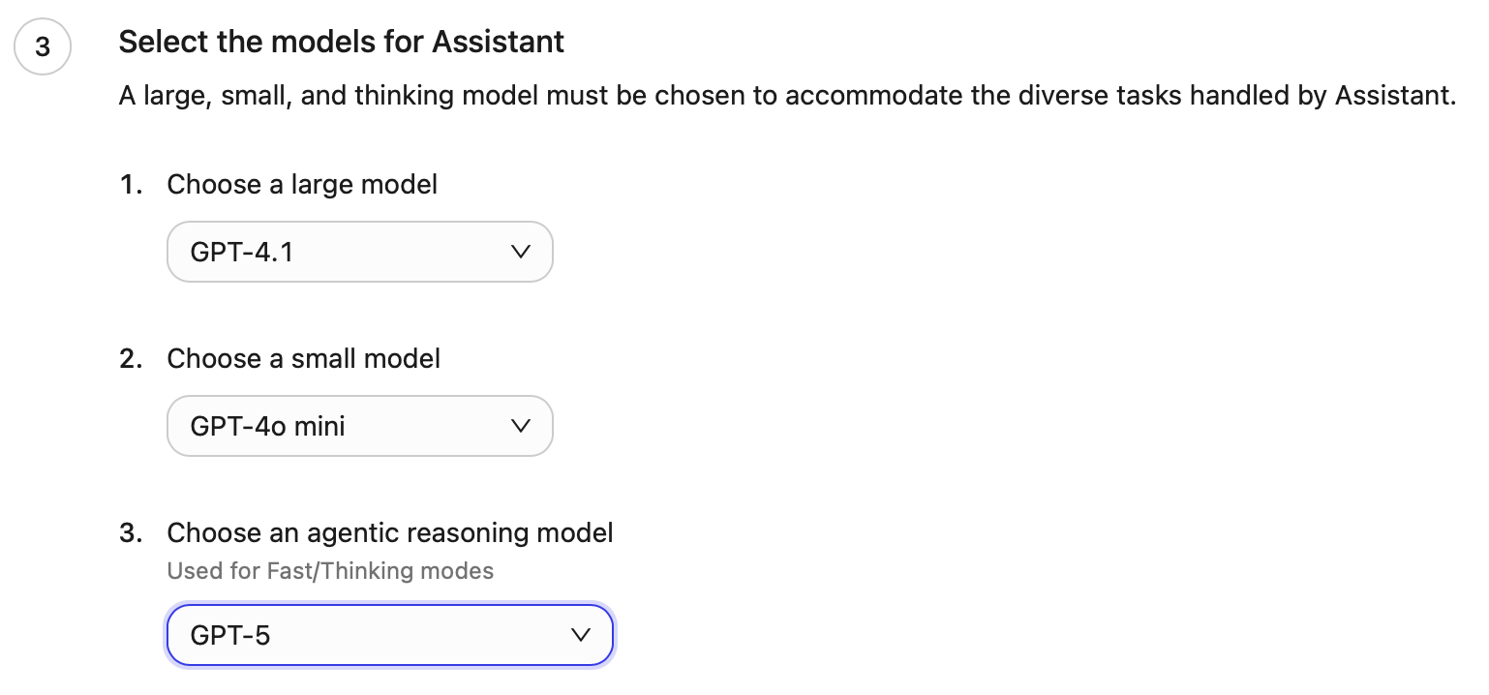Click the 'Choose a small model' label
The height and width of the screenshot is (695, 1489).
pos(303,358)
